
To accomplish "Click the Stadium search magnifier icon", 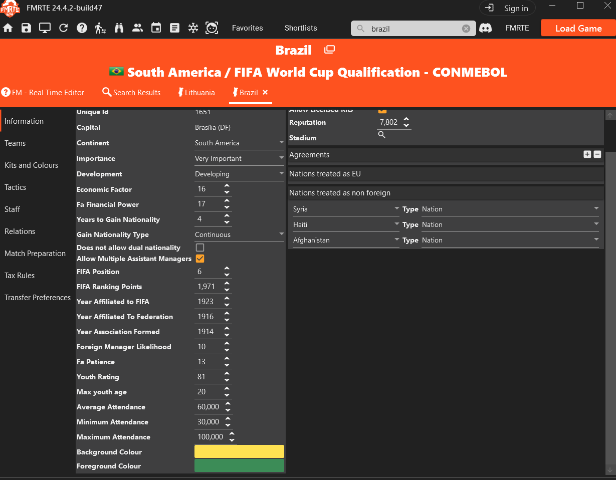I will pos(381,135).
